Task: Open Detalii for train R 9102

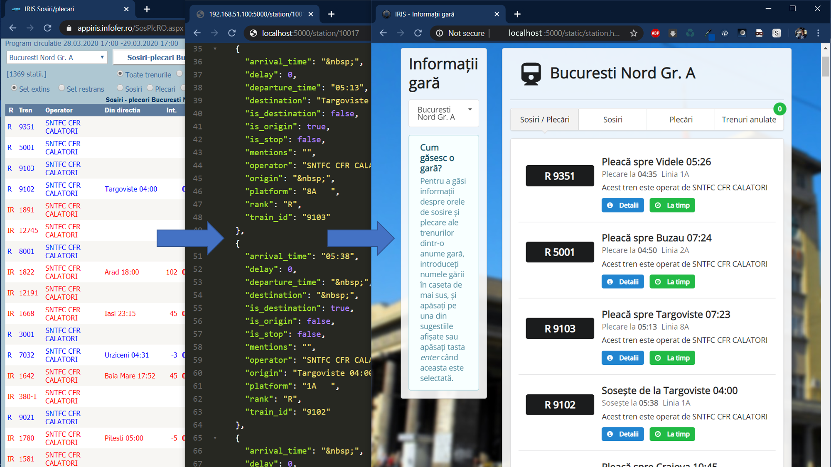Action: [622, 434]
